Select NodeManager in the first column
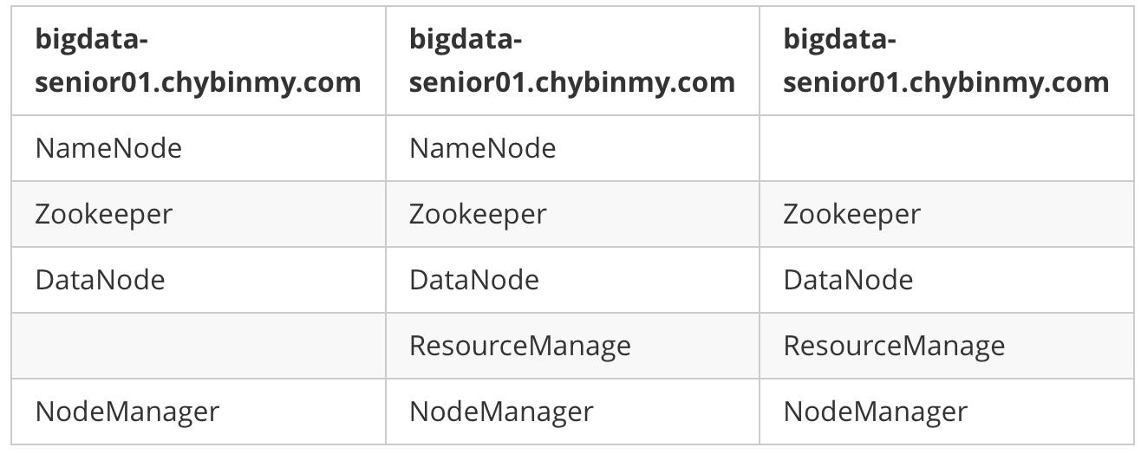Screen dimensions: 1141x454 coord(127,412)
